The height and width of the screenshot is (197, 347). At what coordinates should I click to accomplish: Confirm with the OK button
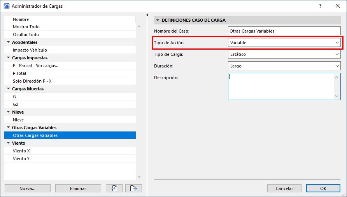(323, 188)
